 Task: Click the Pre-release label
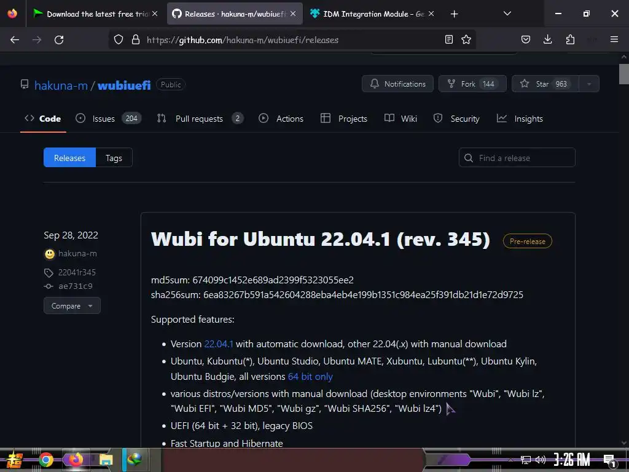click(x=528, y=241)
